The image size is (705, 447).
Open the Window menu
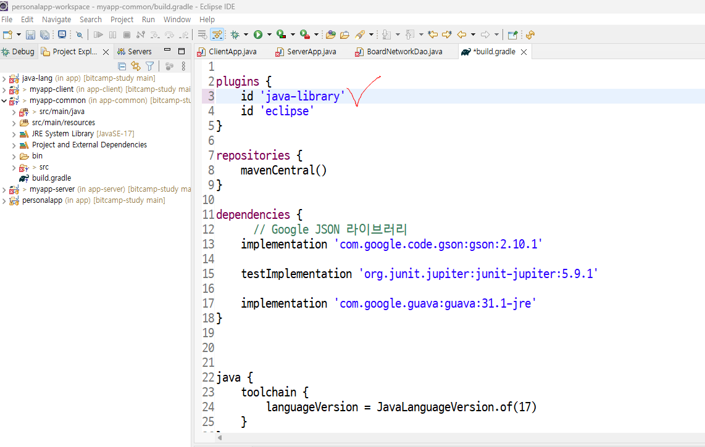click(x=177, y=19)
